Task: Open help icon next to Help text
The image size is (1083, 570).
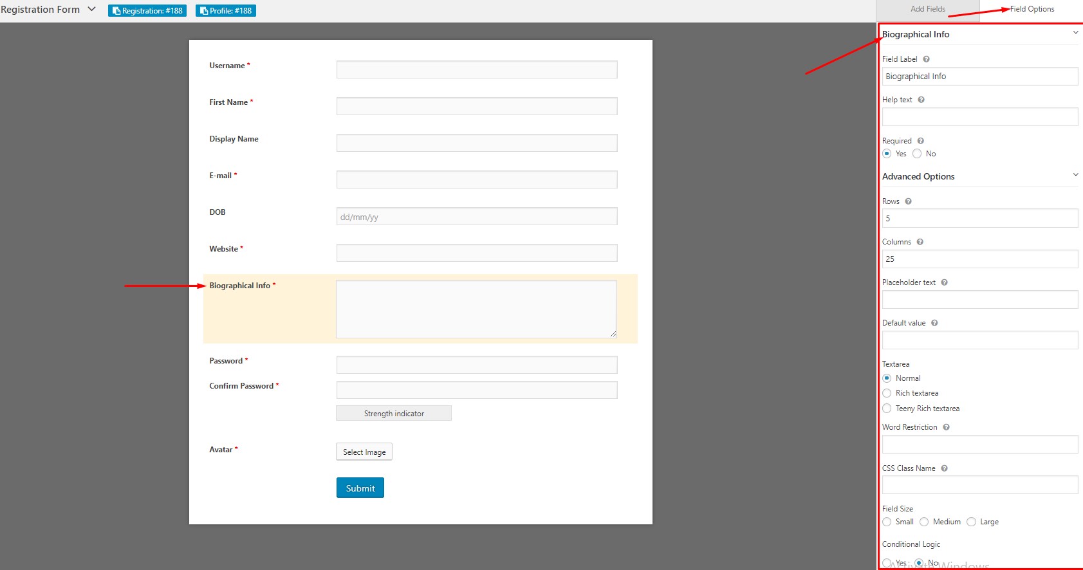Action: 921,100
